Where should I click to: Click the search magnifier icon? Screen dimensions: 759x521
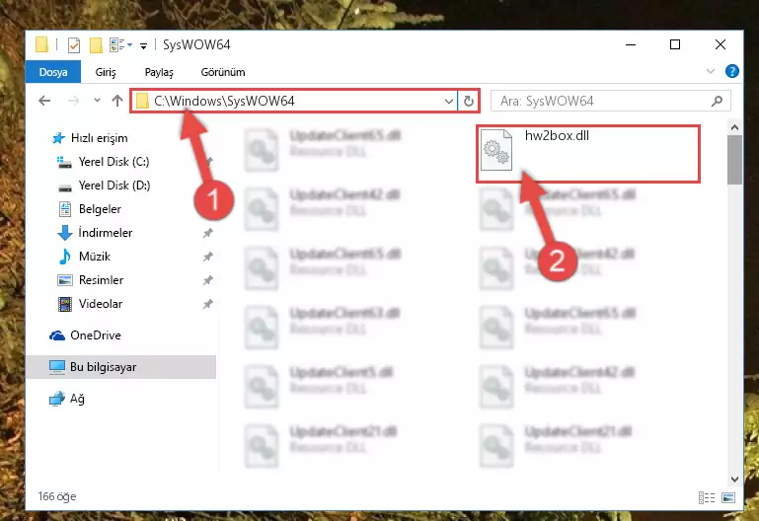pyautogui.click(x=717, y=101)
